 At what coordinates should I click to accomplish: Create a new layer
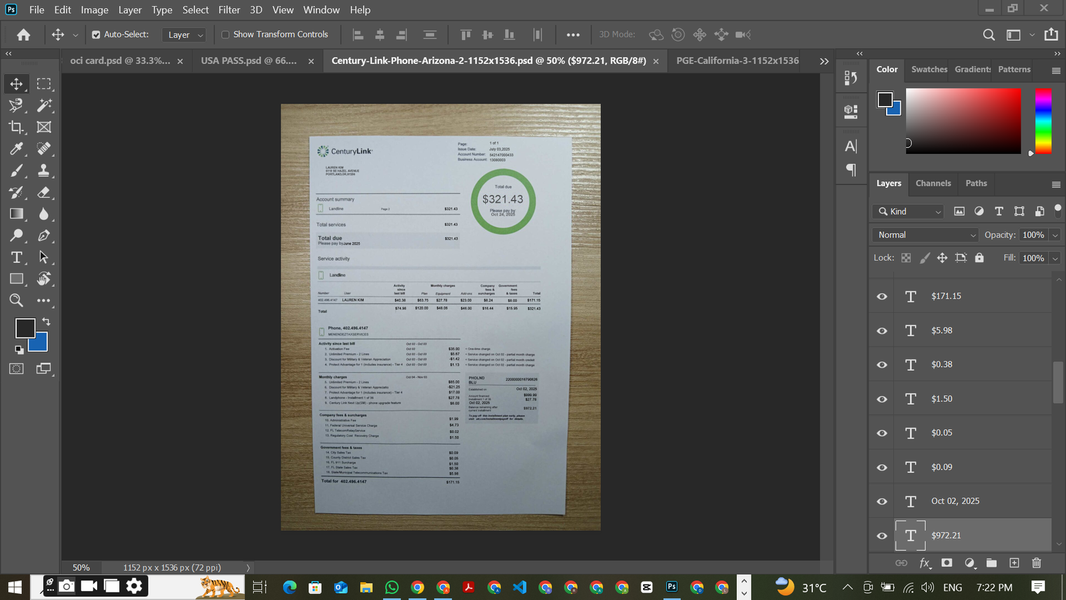[x=1014, y=563]
